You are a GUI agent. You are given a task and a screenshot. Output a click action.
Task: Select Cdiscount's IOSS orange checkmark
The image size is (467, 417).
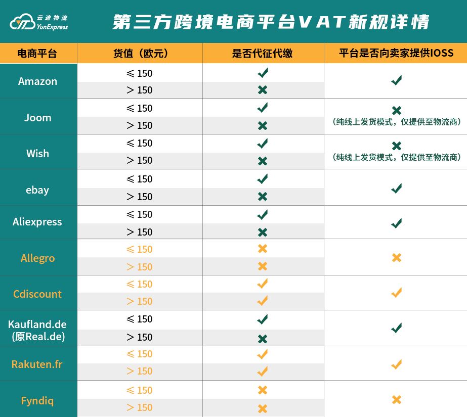[396, 292]
